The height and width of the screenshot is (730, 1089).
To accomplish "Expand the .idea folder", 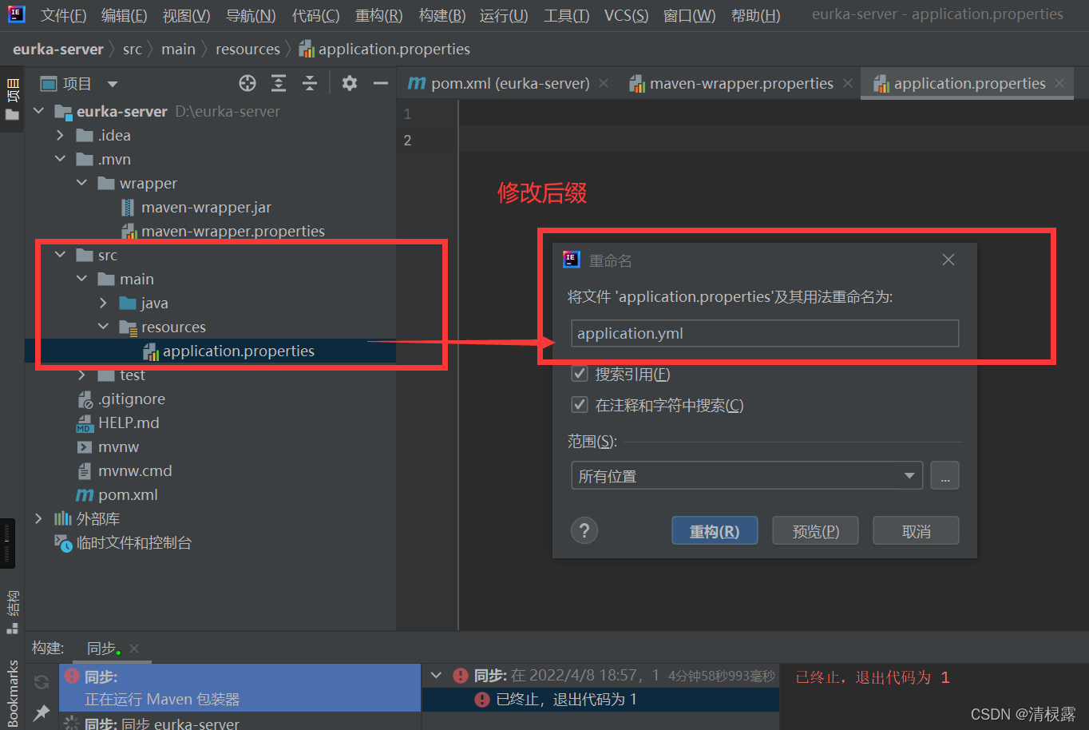I will point(60,135).
